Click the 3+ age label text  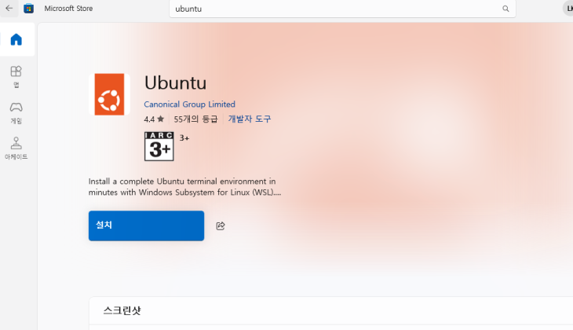coord(184,138)
